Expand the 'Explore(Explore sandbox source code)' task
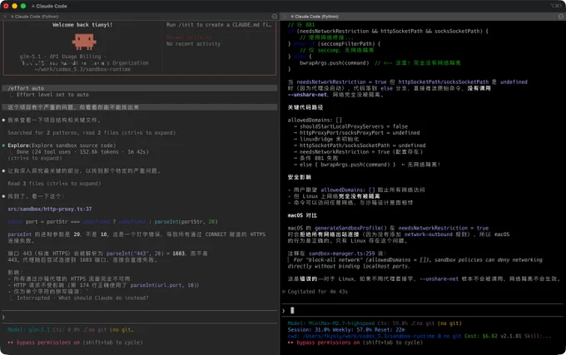This screenshot has height=355, width=566. [x=62, y=145]
